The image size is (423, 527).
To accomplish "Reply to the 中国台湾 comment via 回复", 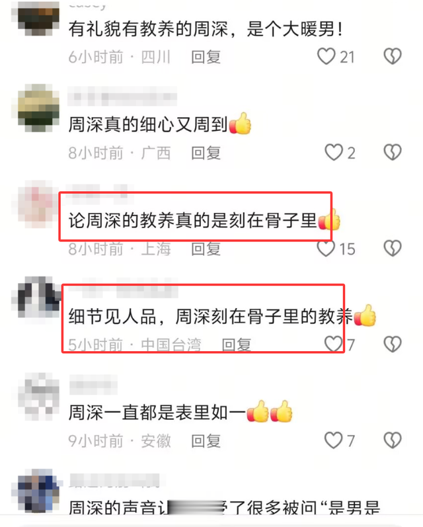I will coord(237,345).
